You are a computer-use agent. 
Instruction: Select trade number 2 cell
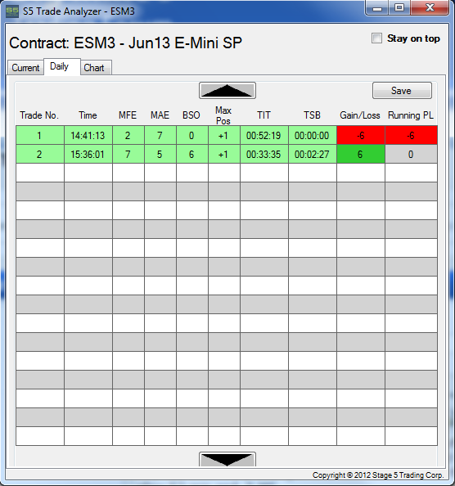pos(40,154)
